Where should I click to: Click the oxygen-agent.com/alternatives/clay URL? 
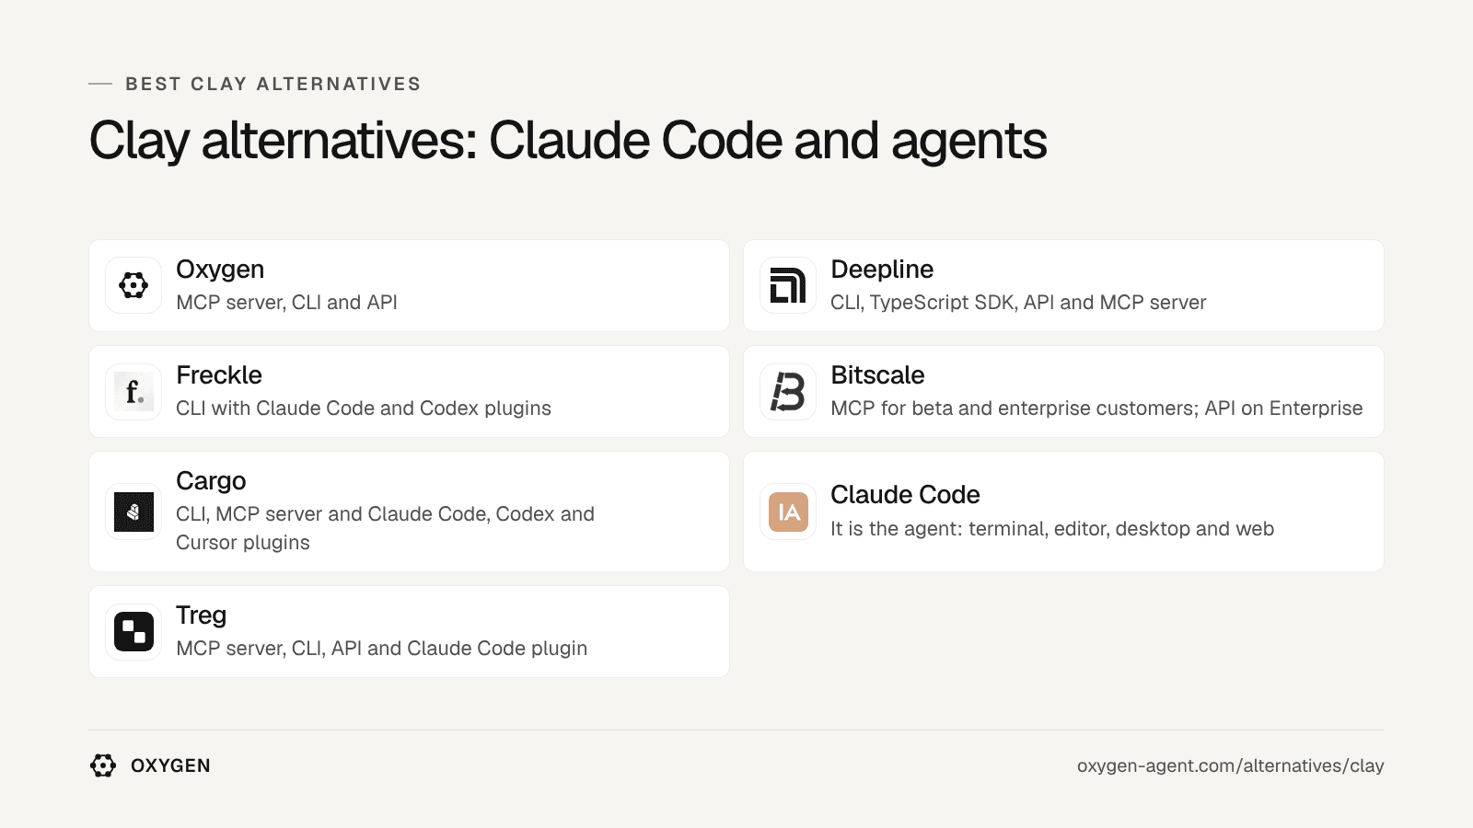1231,765
